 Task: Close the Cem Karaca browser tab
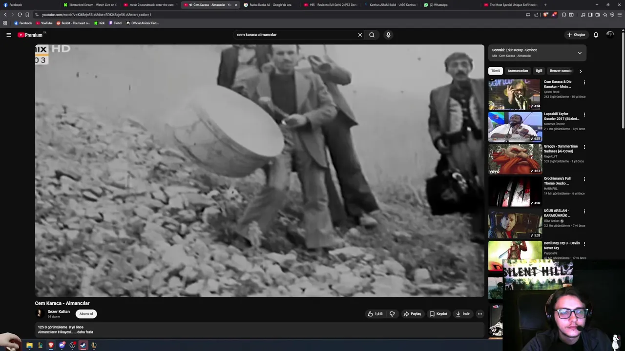pos(236,5)
